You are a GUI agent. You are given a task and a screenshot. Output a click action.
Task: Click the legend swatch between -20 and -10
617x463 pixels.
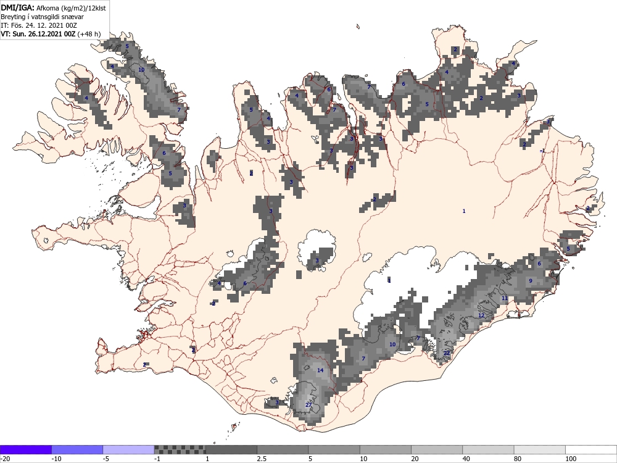(x=26, y=449)
